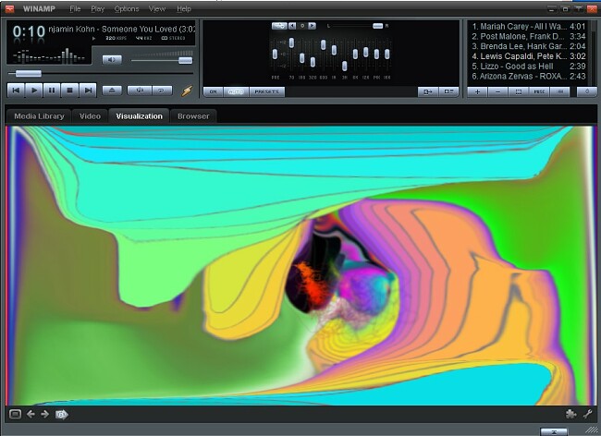Screen dimensions: 601x436
Task: Stop playback with the stop button
Action: 69,91
